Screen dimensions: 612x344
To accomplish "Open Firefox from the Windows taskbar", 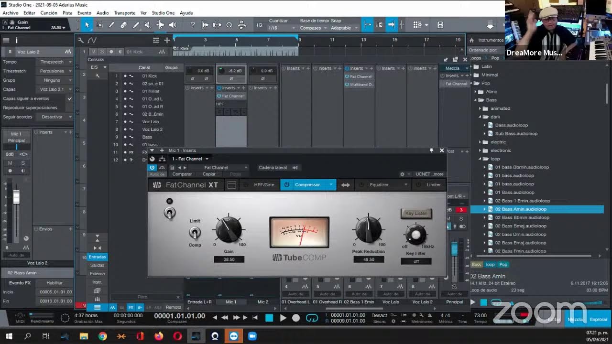I will point(159,336).
